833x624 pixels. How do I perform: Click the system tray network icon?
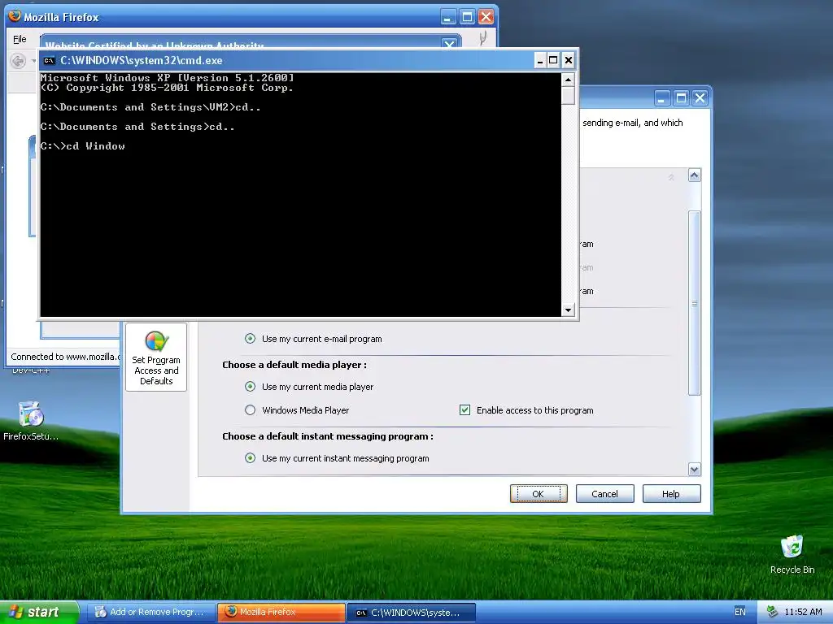772,612
